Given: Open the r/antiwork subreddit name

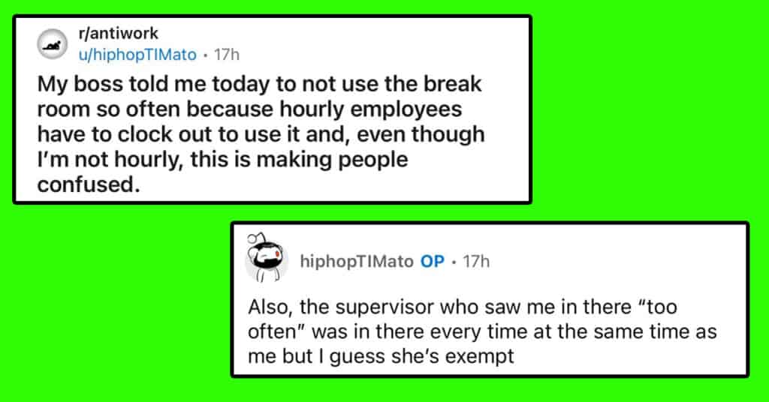Looking at the screenshot, I should (118, 33).
